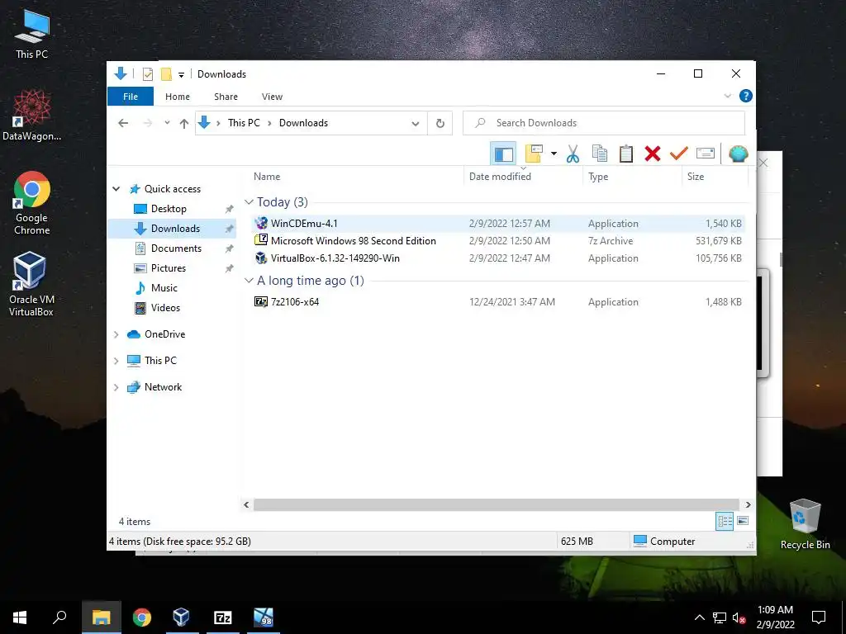Select Microsoft Windows 98 Second Edition archive
Image resolution: width=846 pixels, height=634 pixels.
tap(498, 241)
